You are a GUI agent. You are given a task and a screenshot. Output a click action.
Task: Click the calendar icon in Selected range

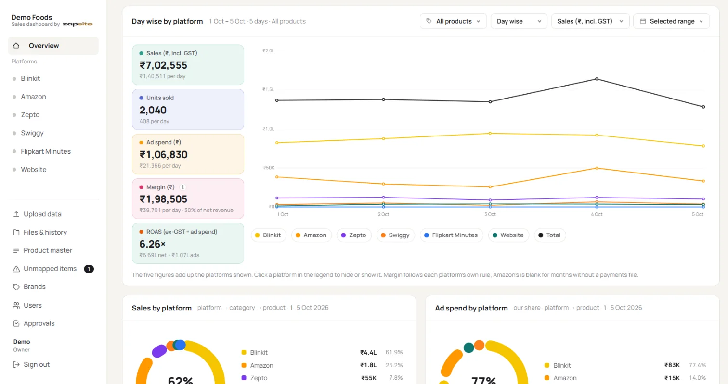[x=643, y=21]
